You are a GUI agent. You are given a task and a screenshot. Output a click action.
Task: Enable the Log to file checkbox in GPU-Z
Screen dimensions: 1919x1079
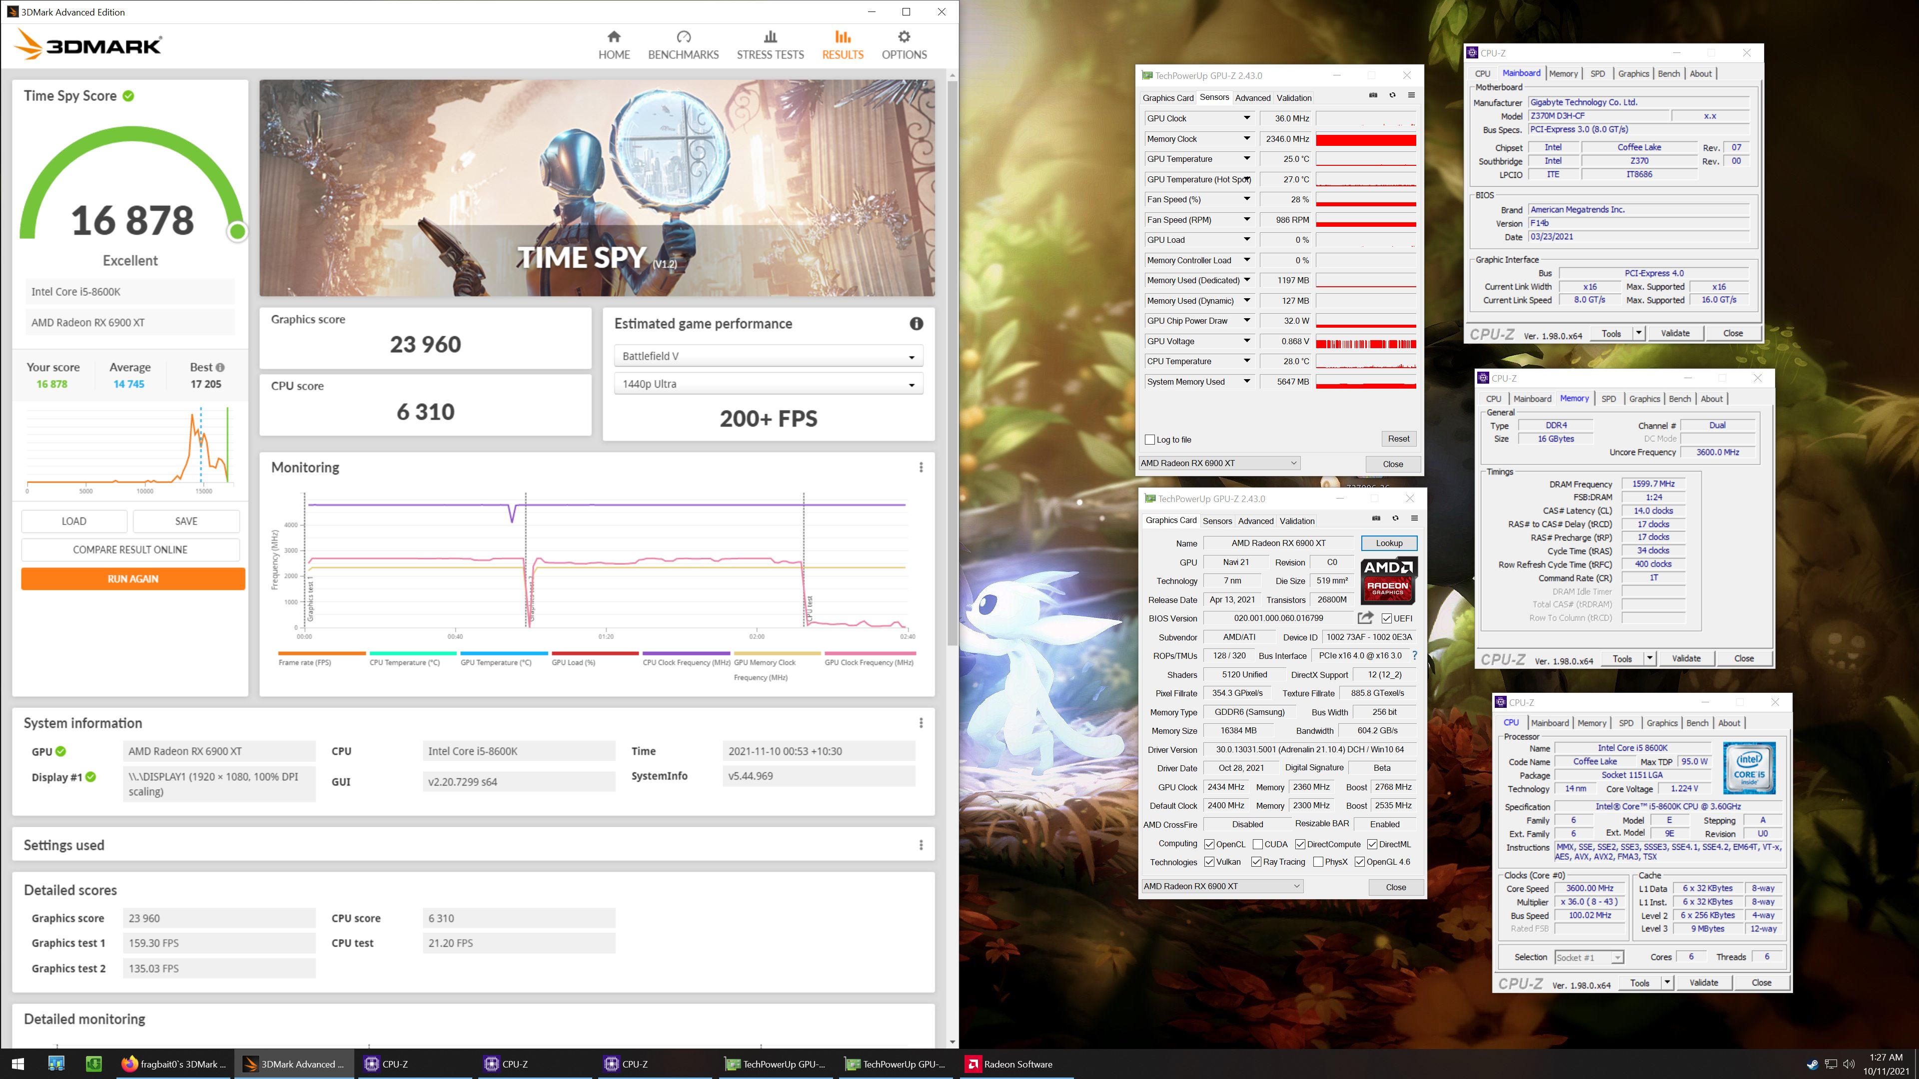coord(1149,440)
